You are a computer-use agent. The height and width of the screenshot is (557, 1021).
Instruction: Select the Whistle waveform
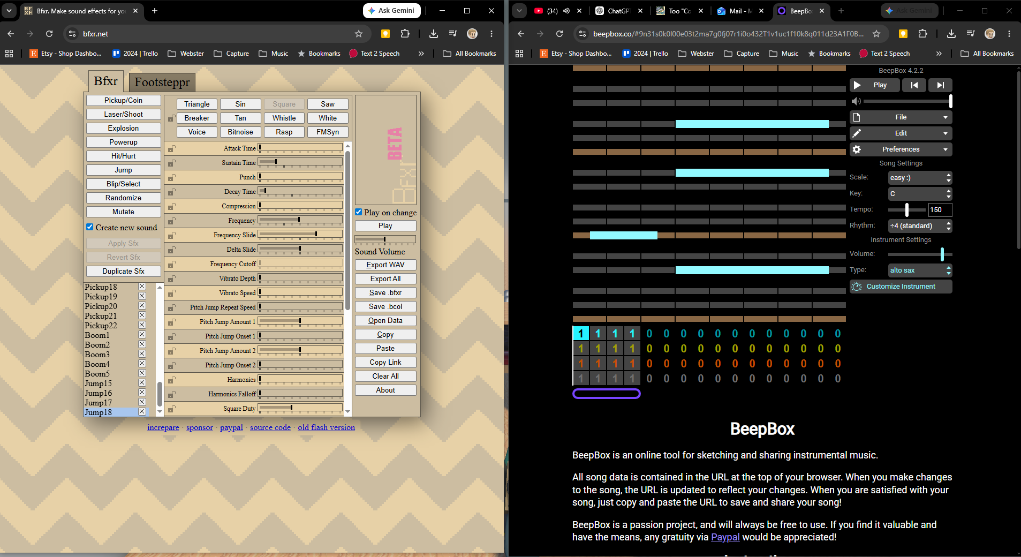(284, 118)
